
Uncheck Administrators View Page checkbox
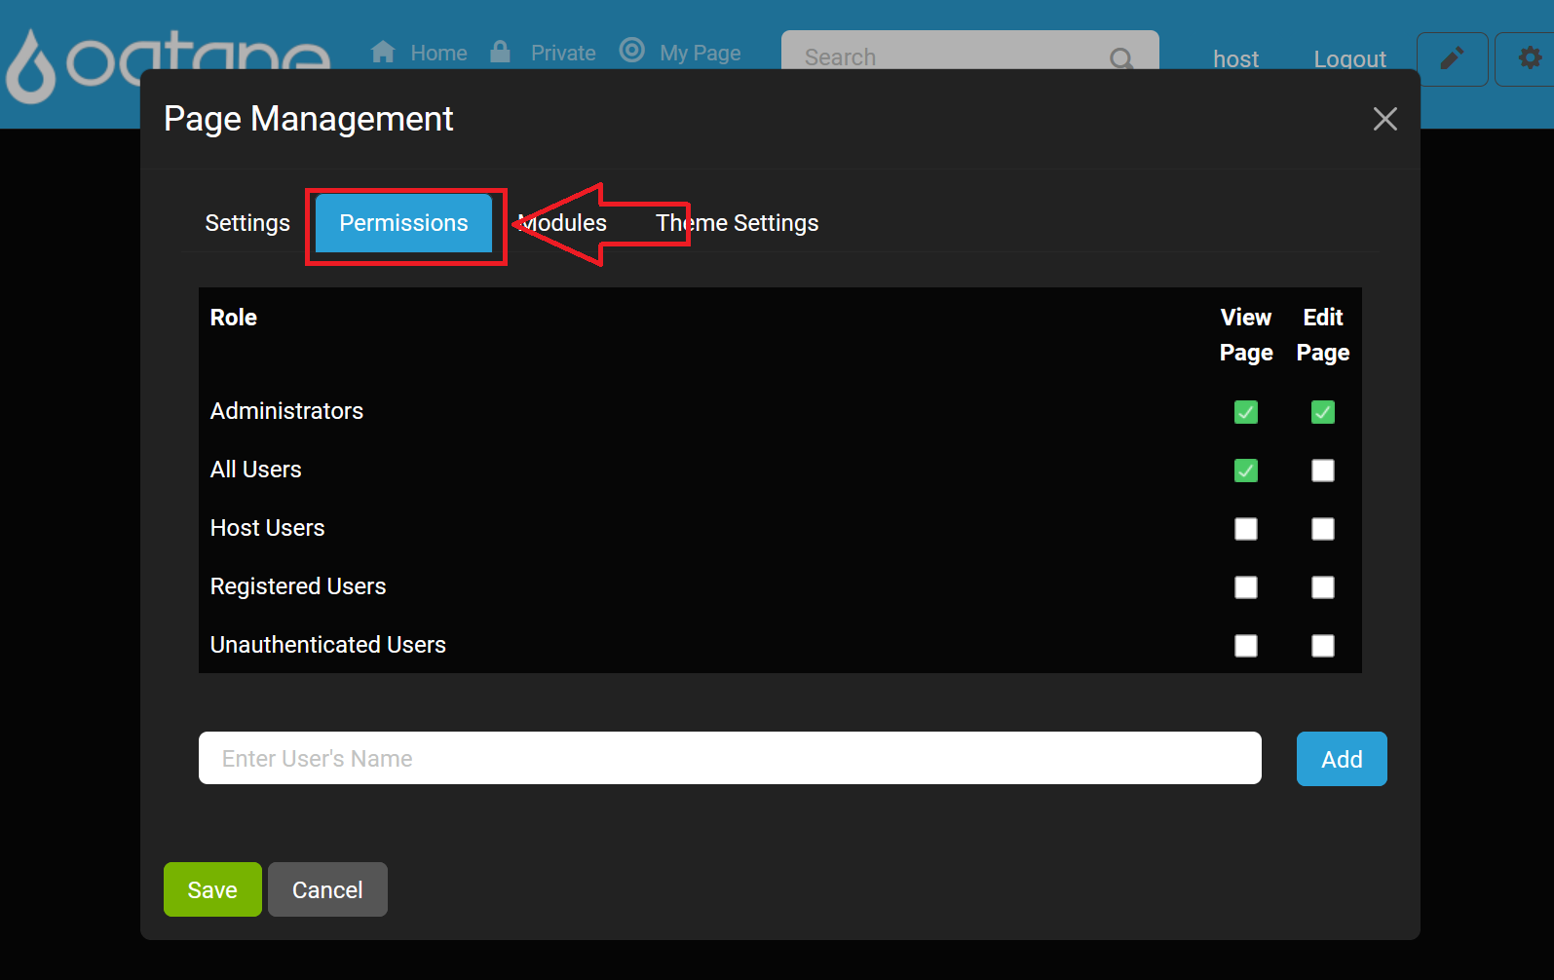coord(1246,412)
